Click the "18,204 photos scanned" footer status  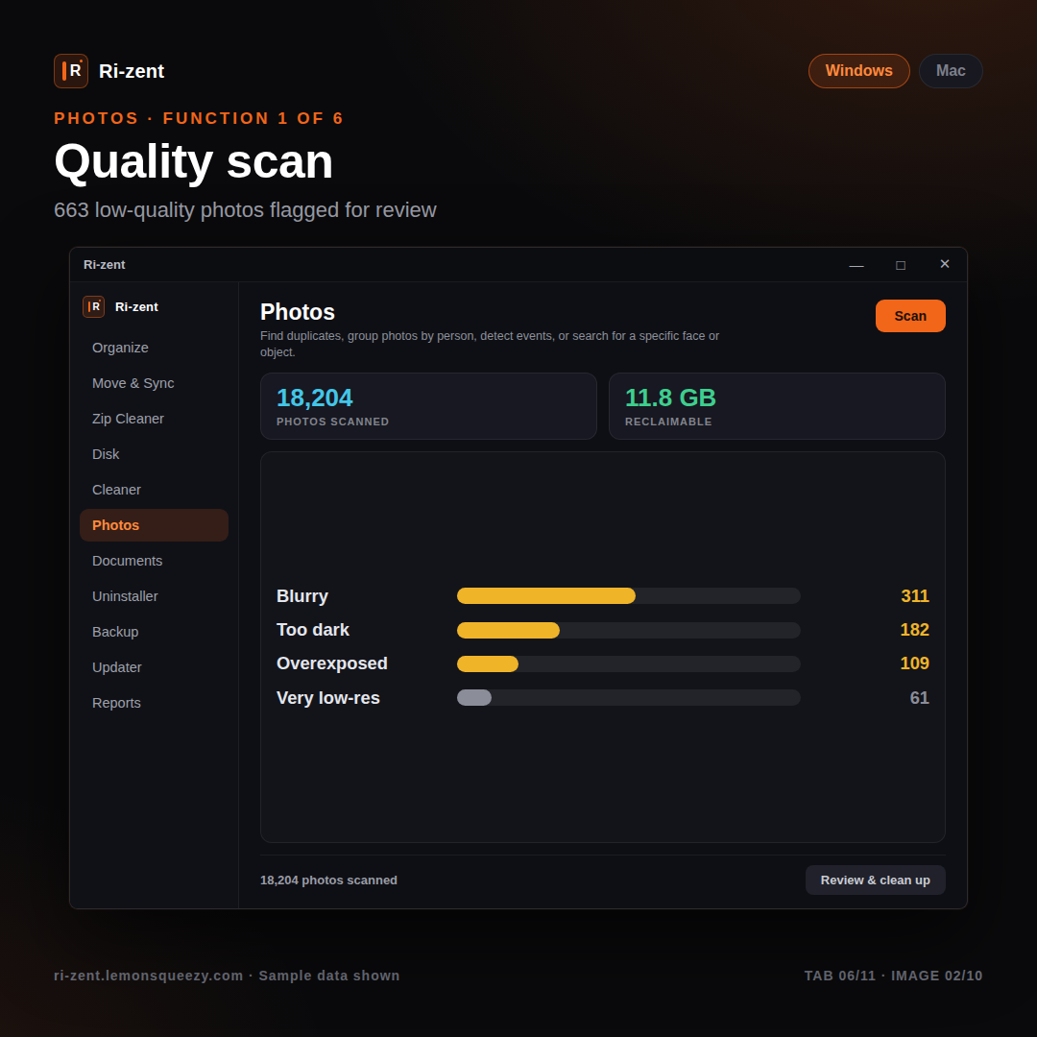pos(328,880)
